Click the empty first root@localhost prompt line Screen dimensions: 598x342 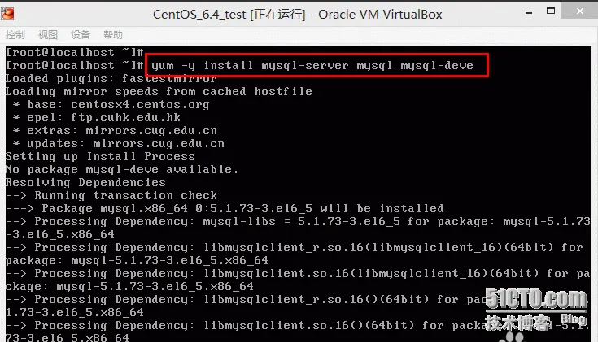(75, 52)
